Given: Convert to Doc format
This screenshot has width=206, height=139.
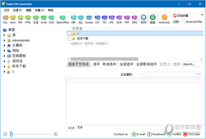Looking at the screenshot, I should click(x=5, y=19).
